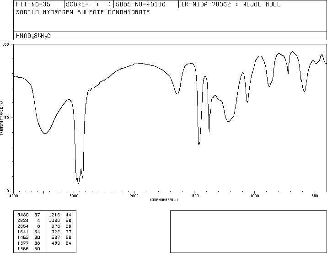This screenshot has height=253, width=327.
Task: Click the 0 transmittance axis label
Action: pyautogui.click(x=8, y=191)
